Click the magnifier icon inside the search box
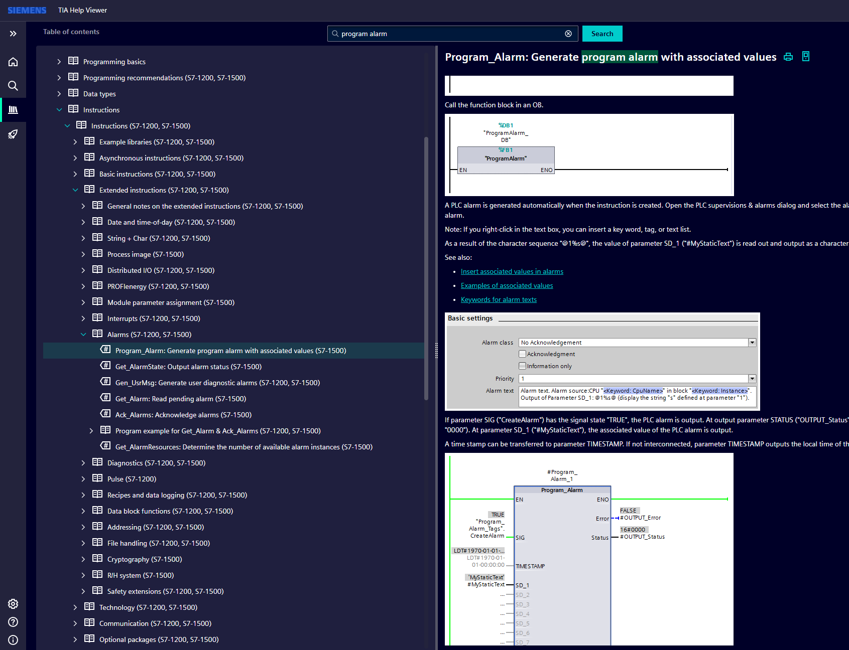The height and width of the screenshot is (650, 849). 335,34
